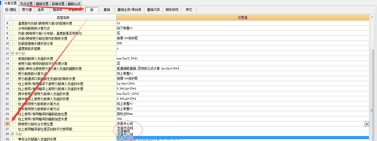
Task: Select row 跨板受力筋标注长度位置
Action: pos(35,124)
